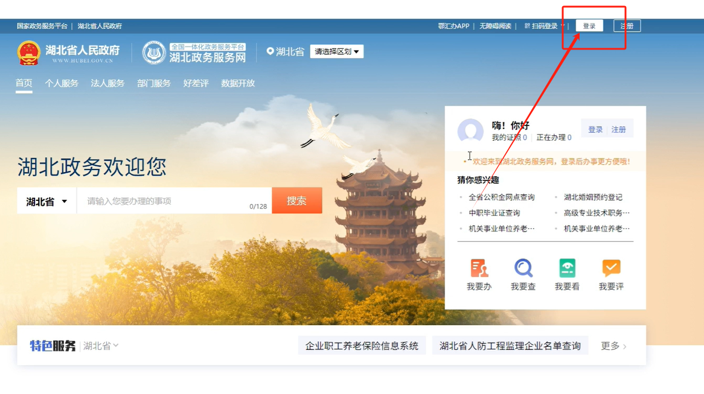The image size is (704, 394).
Task: Select the 我要看 green eye icon
Action: [567, 268]
